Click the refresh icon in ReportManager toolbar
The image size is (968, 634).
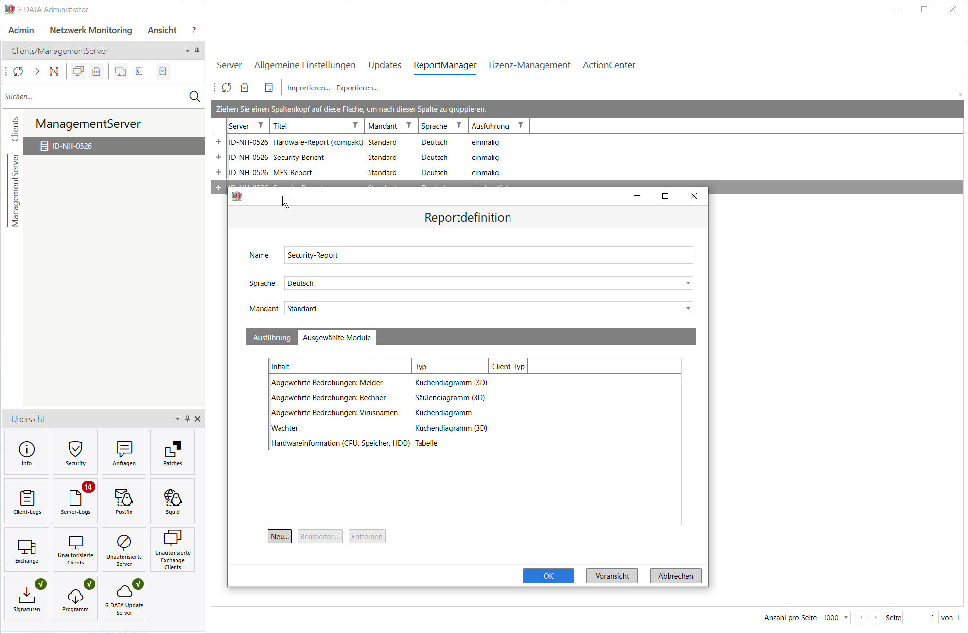(x=227, y=88)
